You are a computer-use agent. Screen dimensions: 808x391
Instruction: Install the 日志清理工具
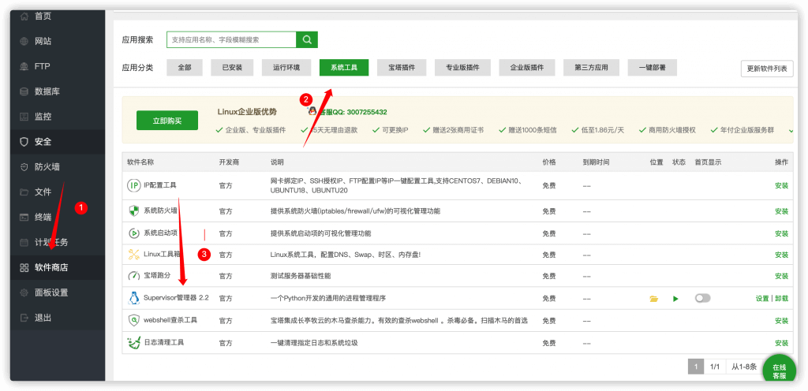tap(781, 343)
